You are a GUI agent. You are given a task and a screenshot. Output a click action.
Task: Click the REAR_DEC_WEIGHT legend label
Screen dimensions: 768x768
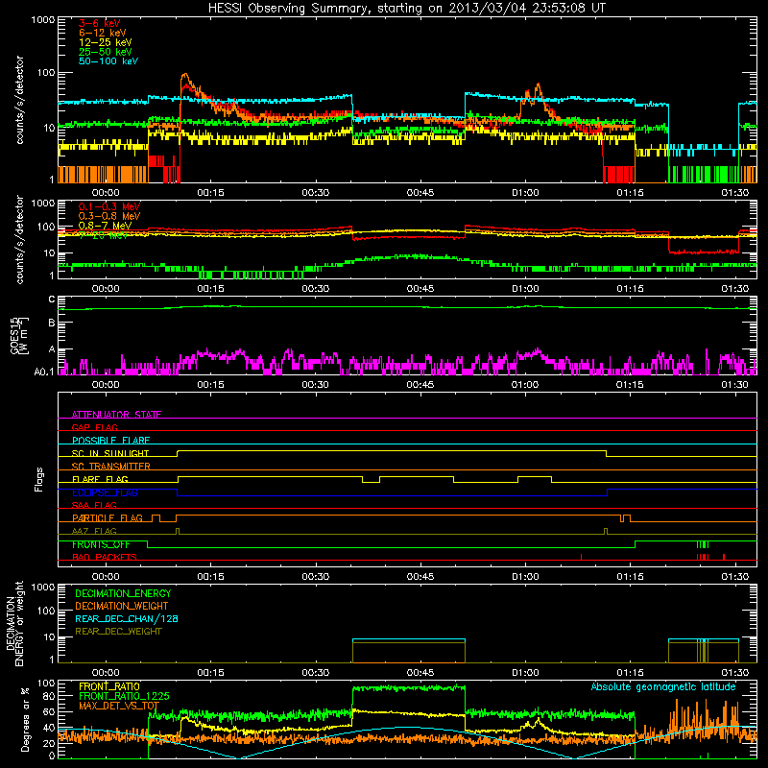click(x=118, y=632)
